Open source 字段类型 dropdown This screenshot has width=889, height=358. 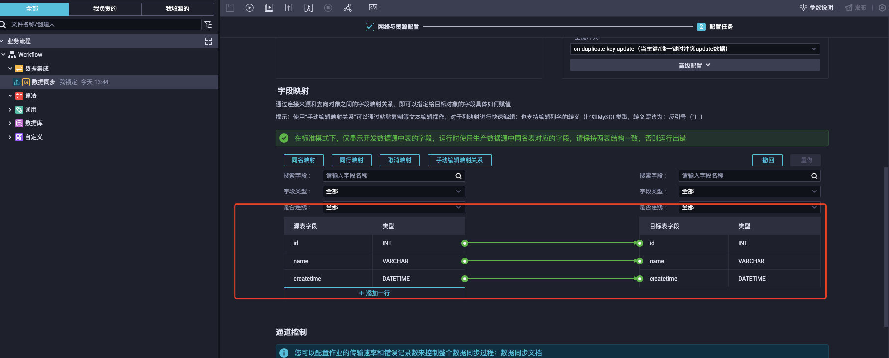click(393, 191)
